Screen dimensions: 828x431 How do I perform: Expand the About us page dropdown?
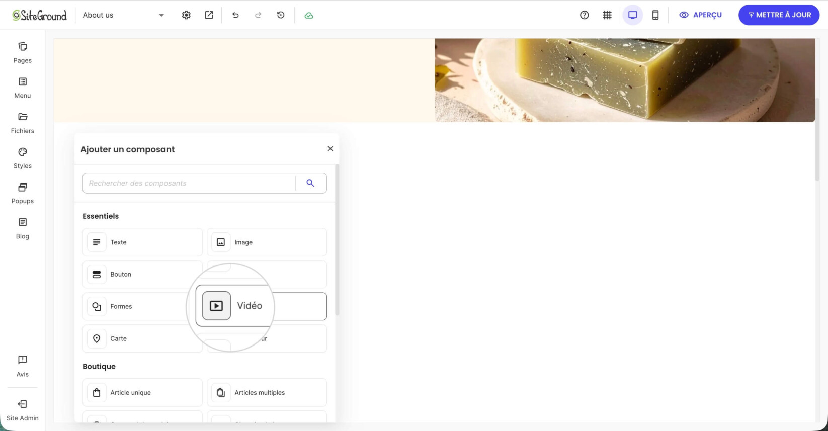(123, 15)
